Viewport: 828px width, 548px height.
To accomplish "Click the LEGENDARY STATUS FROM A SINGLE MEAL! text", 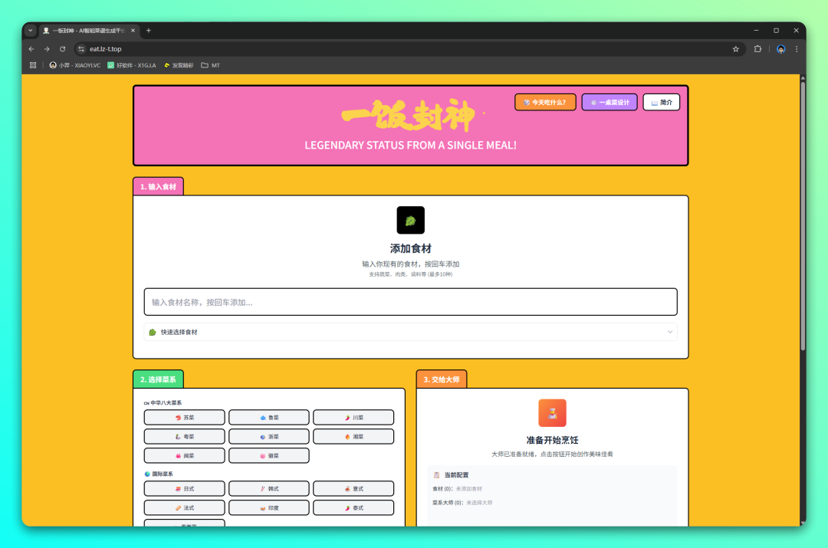I will point(410,145).
